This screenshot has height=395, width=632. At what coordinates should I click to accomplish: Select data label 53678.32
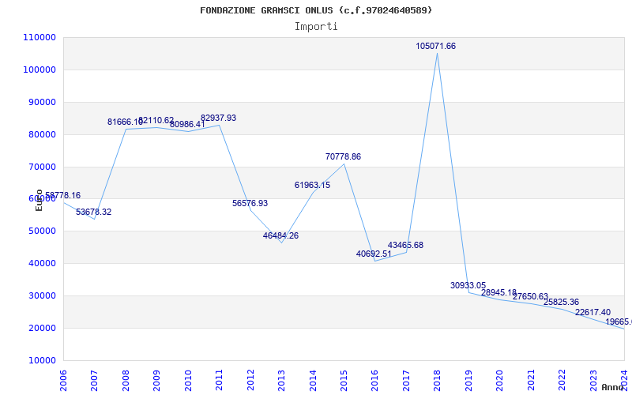tap(93, 212)
